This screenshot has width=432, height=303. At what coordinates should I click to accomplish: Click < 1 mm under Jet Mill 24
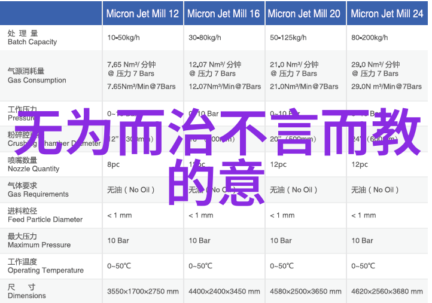pos(363,215)
